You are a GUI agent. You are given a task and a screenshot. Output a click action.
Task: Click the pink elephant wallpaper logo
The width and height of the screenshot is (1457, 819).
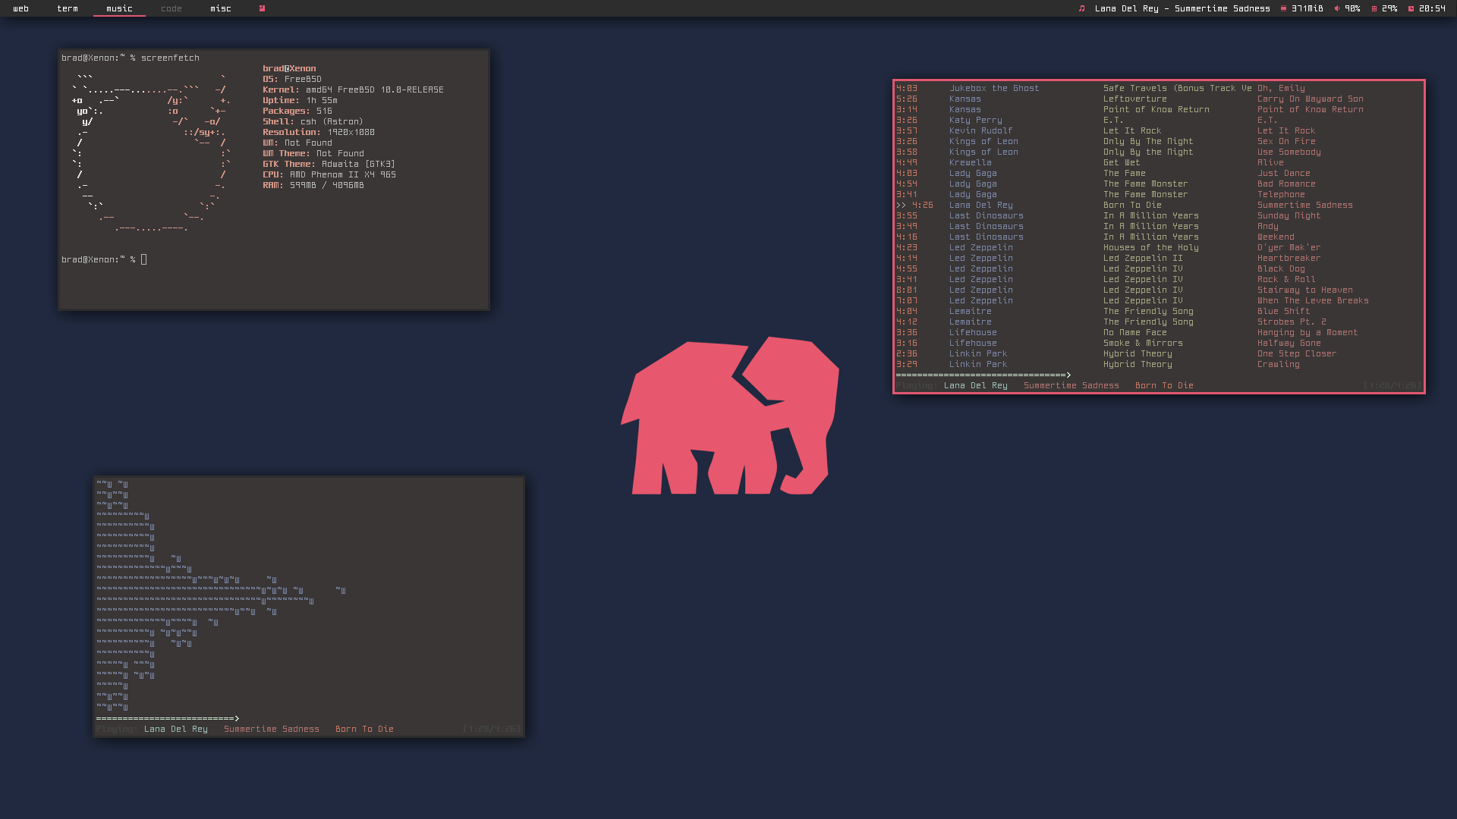[x=730, y=416]
